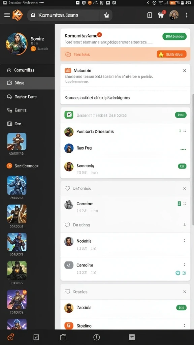Tap the envelope icon in bottom bar

[132, 337]
